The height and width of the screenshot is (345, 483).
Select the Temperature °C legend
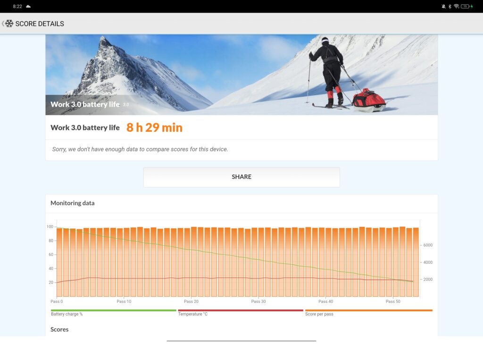[192, 314]
